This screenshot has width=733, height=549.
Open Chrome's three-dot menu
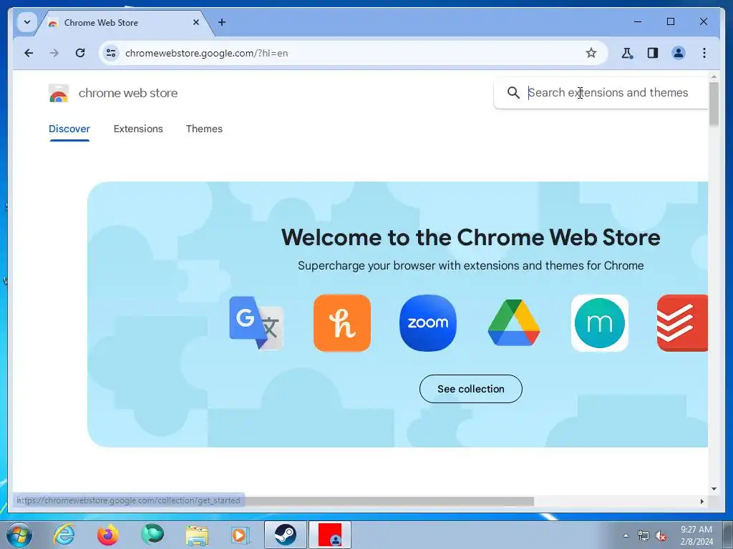[x=704, y=53]
